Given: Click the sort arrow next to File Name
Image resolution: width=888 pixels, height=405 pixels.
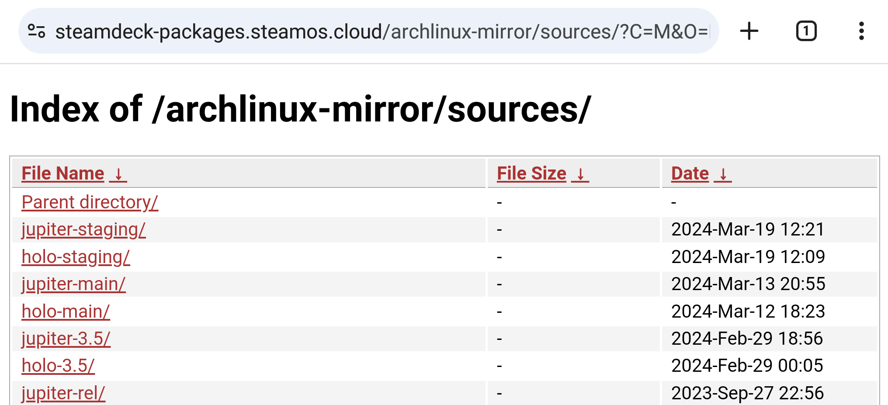Looking at the screenshot, I should [118, 174].
